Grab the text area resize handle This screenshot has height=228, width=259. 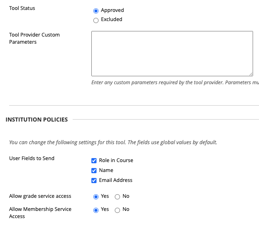(x=251, y=73)
